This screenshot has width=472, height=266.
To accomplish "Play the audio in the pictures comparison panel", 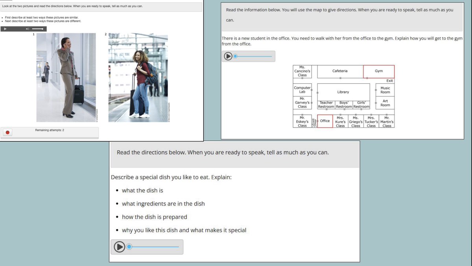I will tap(5, 29).
